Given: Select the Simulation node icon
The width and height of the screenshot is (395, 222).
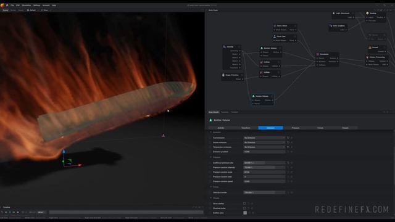Looking at the screenshot, I should [x=318, y=54].
